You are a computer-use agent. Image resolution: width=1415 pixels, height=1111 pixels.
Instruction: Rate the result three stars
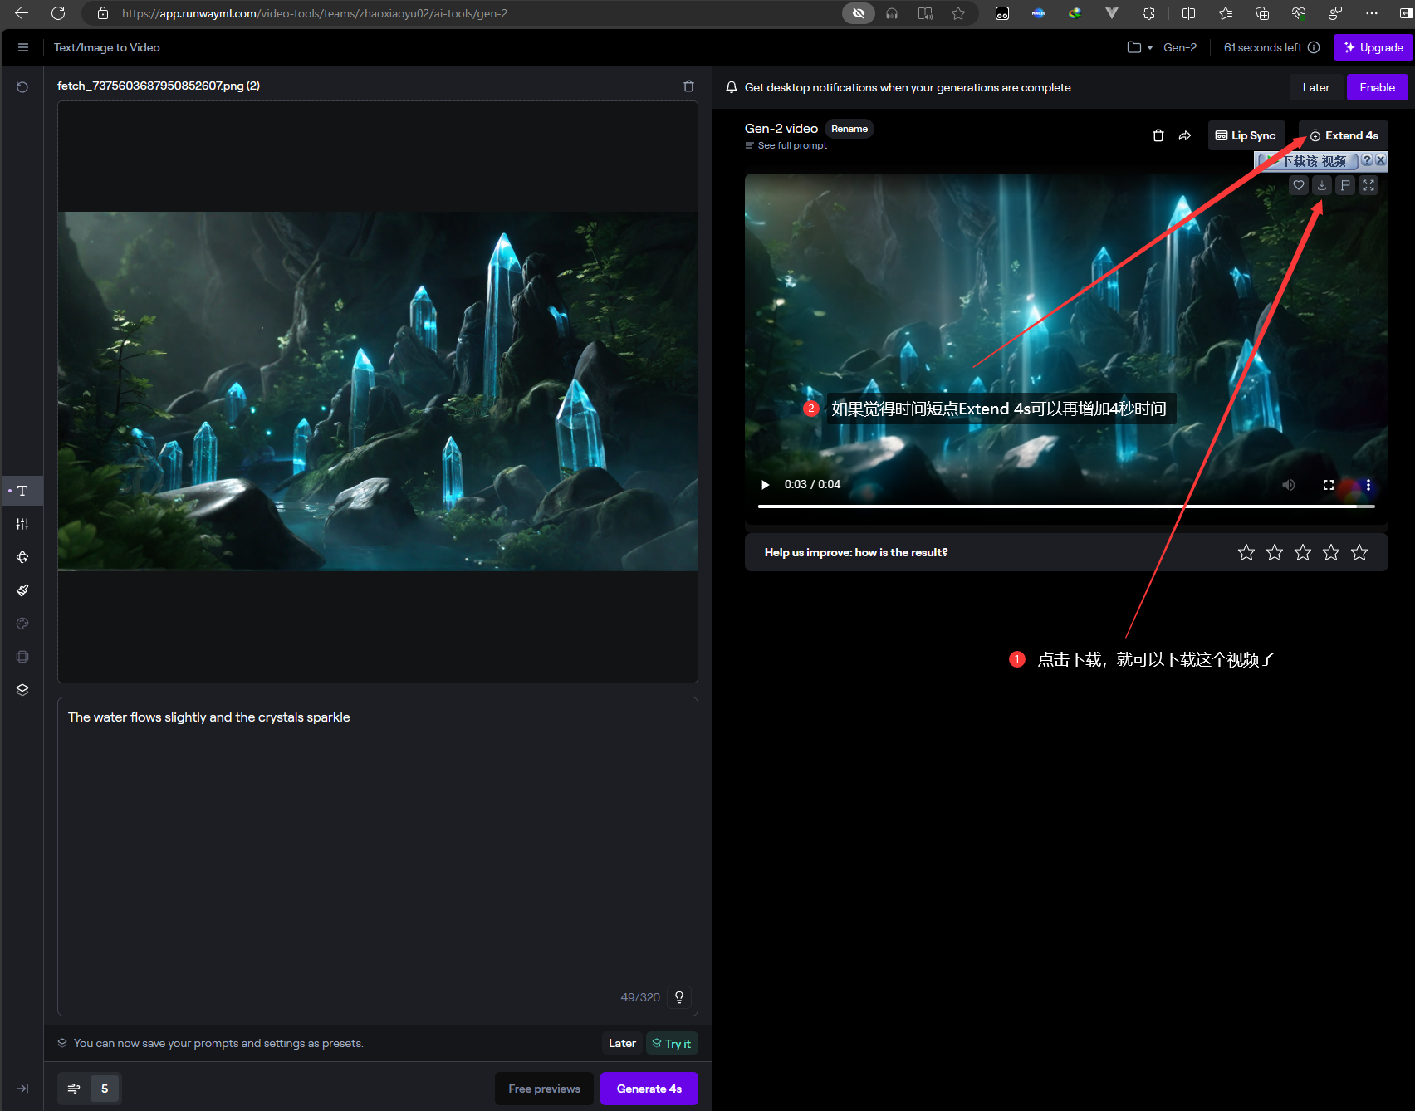click(1303, 552)
